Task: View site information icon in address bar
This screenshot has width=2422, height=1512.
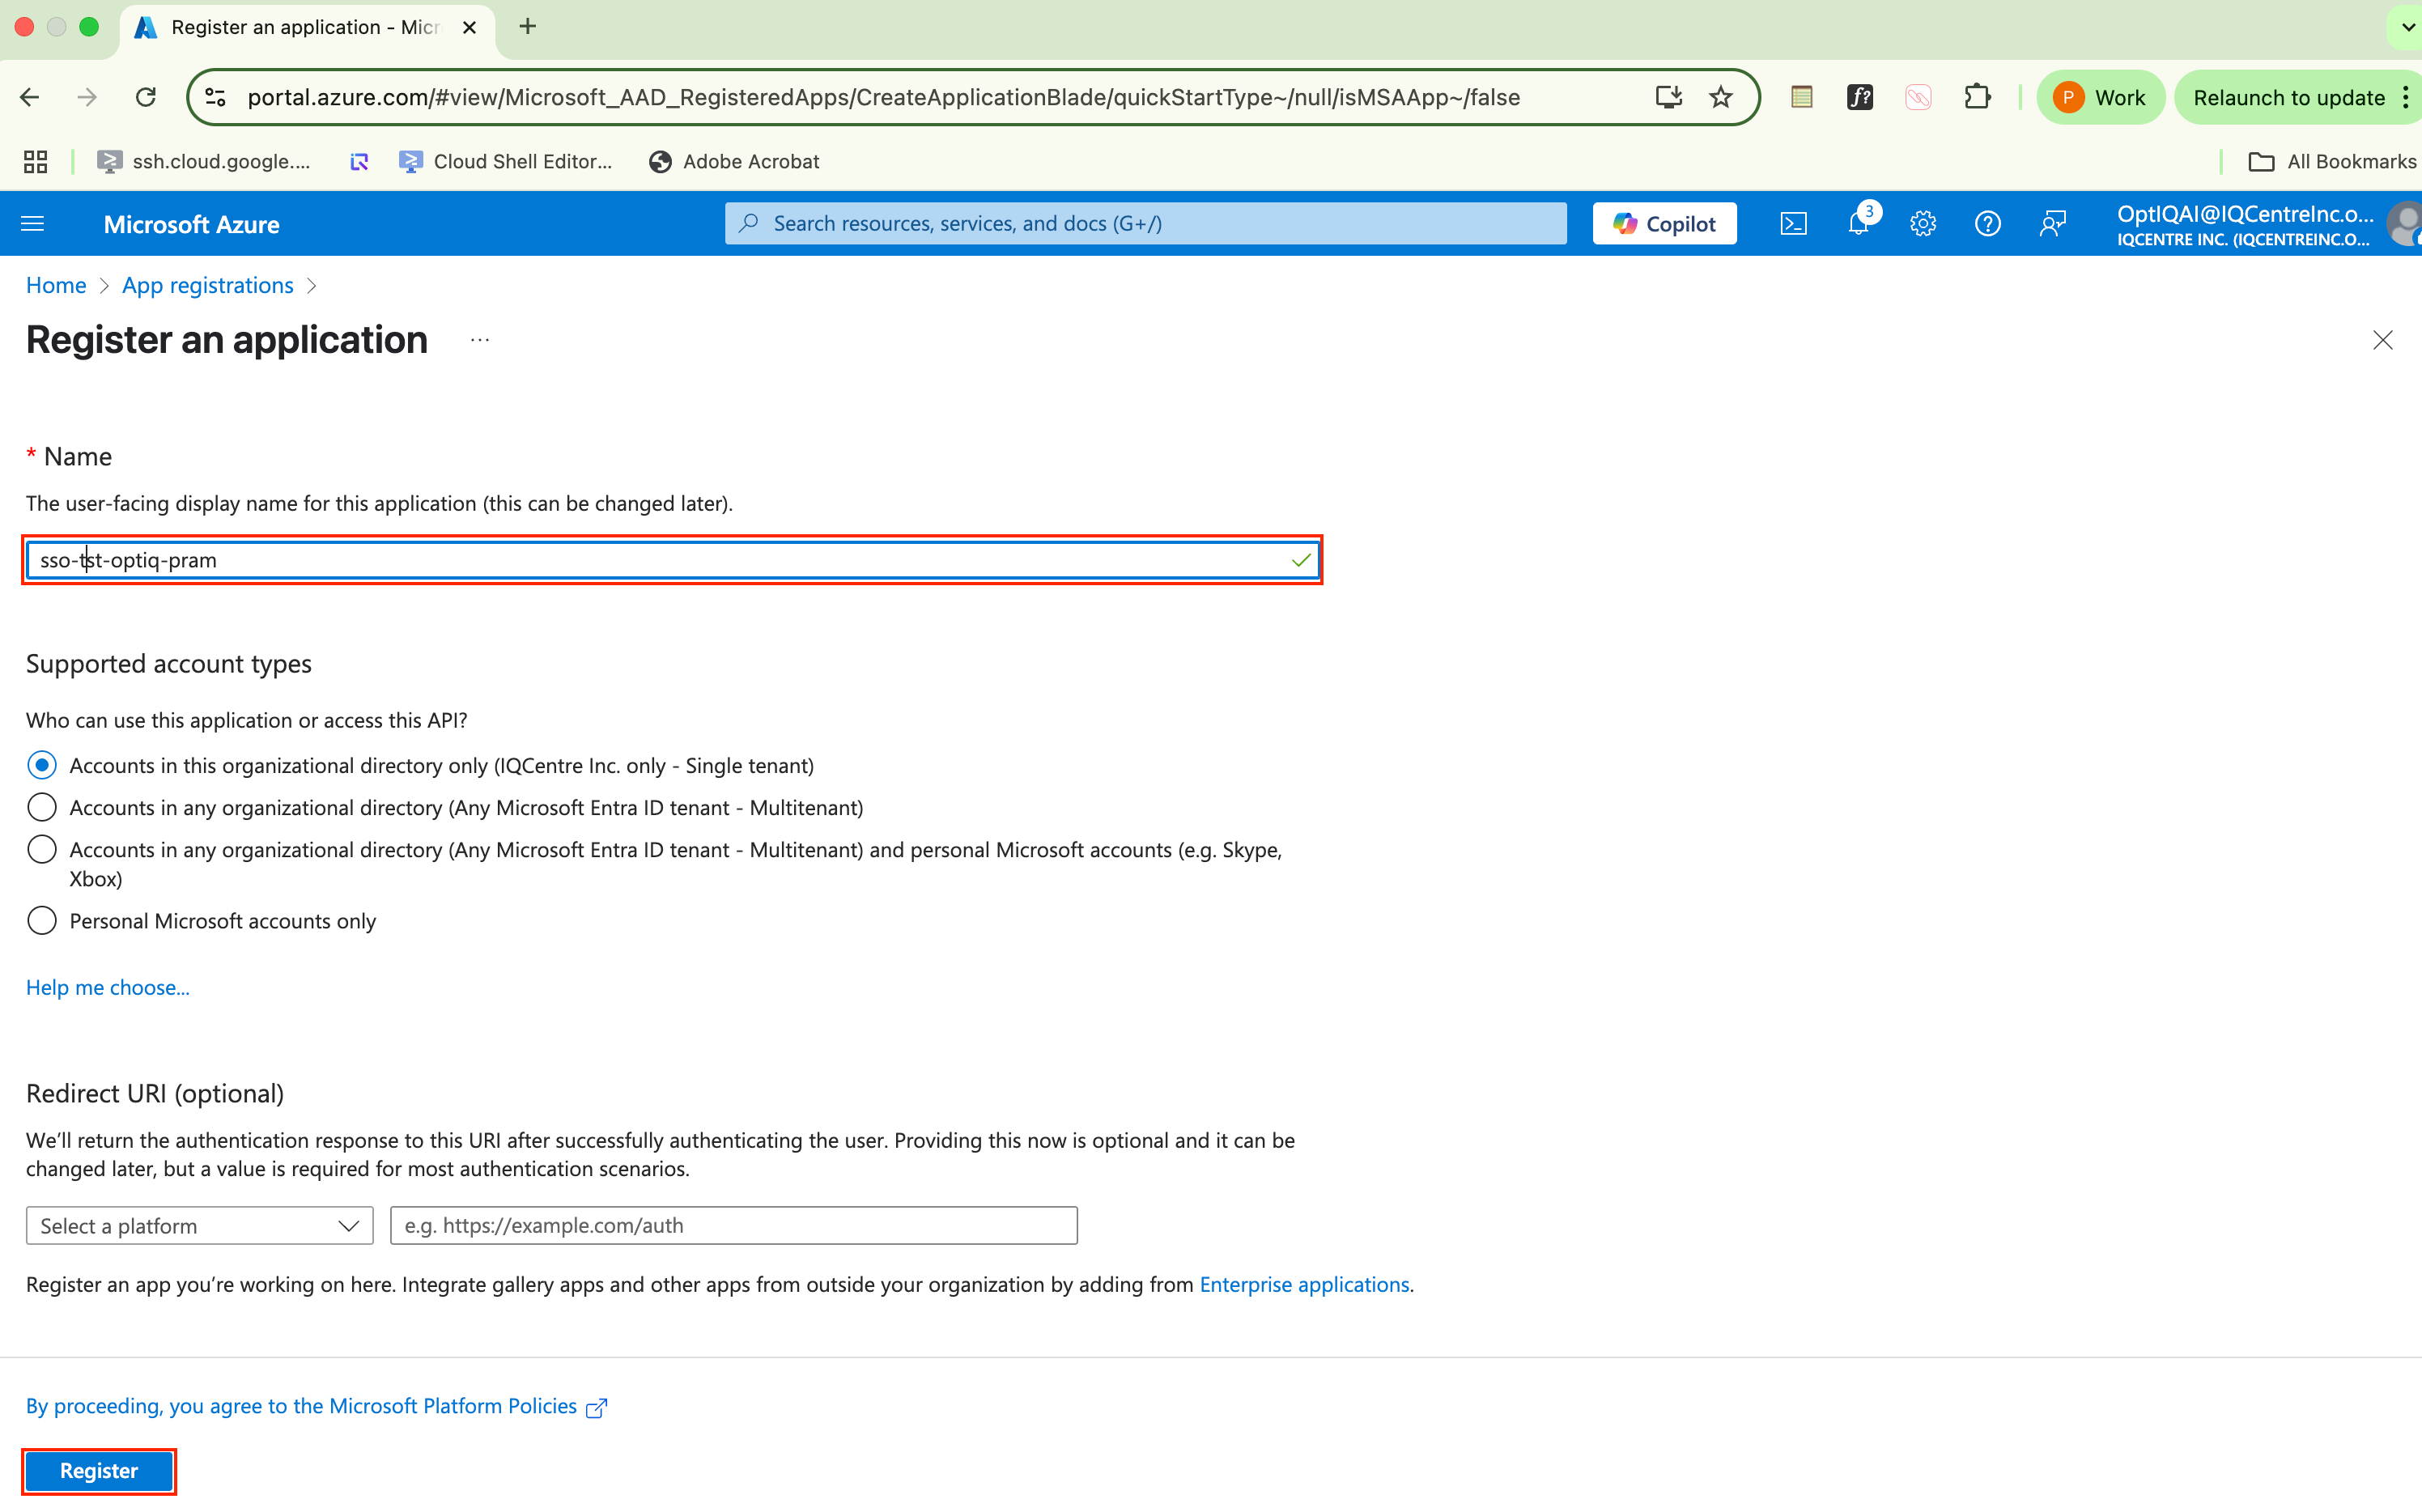Action: [x=215, y=97]
